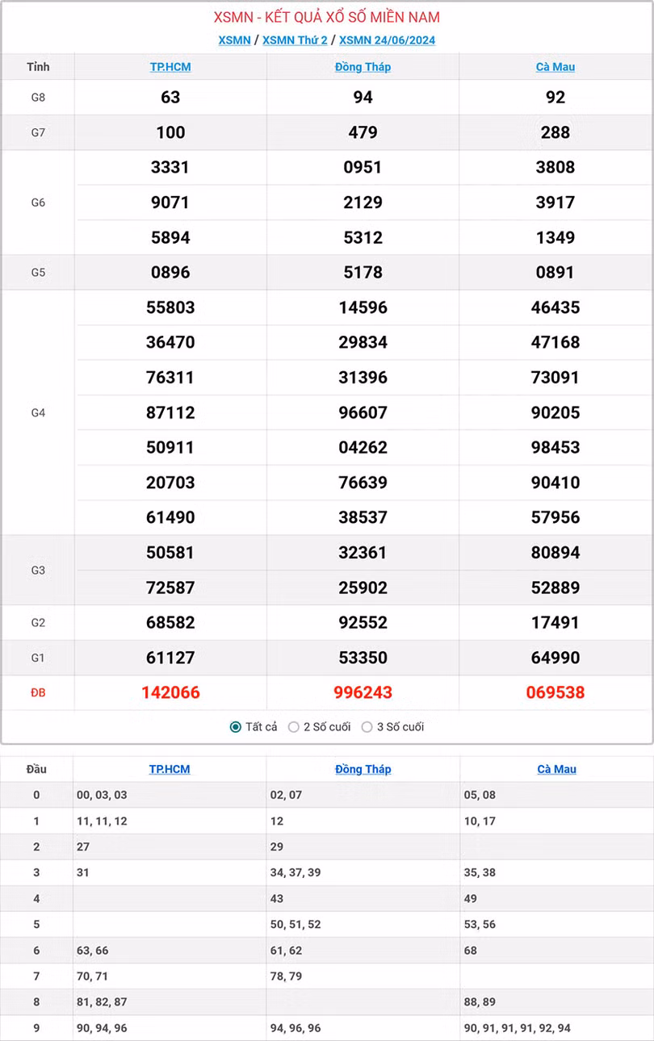Open Cà Mau link in the prize results header
Image resolution: width=654 pixels, height=1041 pixels.
(555, 67)
